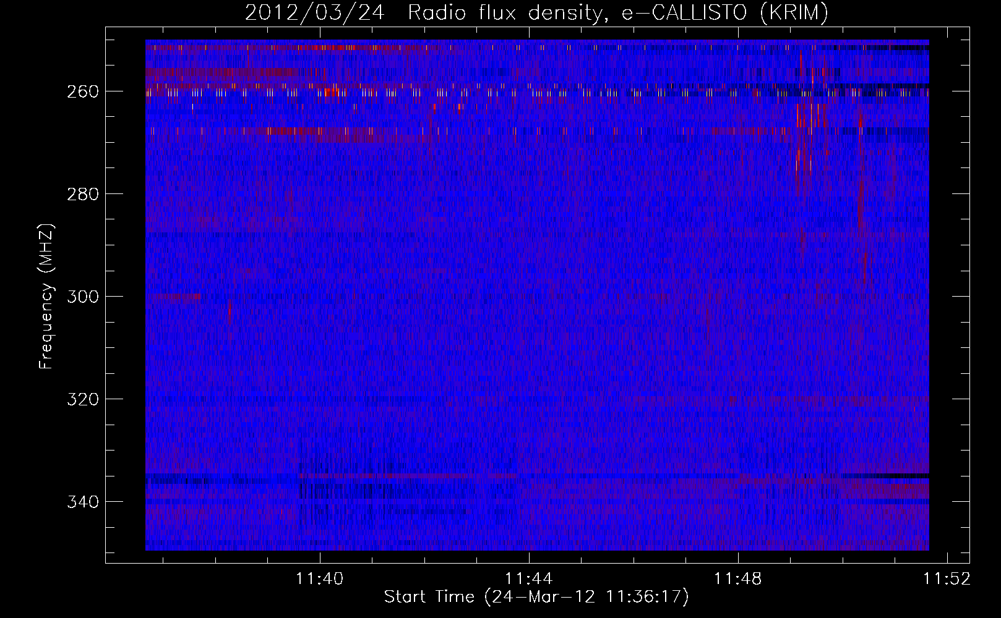Click the 340 frequency tick label
This screenshot has height=618, width=1001.
[x=83, y=502]
